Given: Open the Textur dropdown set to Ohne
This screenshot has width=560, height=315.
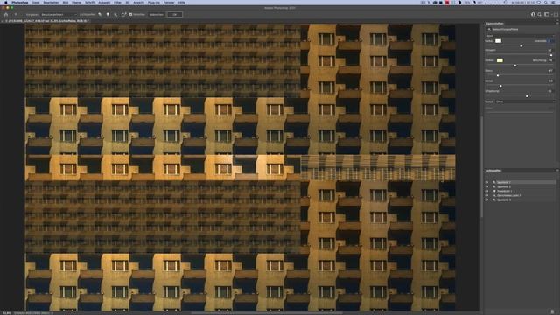Looking at the screenshot, I should pyautogui.click(x=525, y=101).
